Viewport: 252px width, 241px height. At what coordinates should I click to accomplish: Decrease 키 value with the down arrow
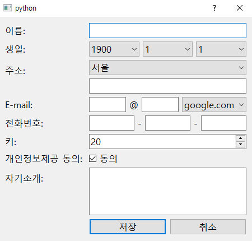[x=240, y=145]
